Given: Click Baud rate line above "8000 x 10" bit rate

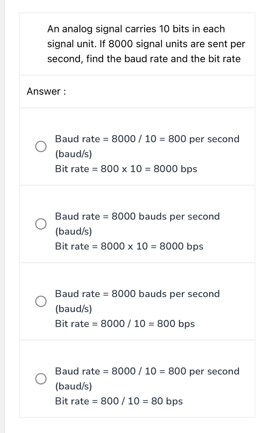Looking at the screenshot, I should click(x=137, y=216).
